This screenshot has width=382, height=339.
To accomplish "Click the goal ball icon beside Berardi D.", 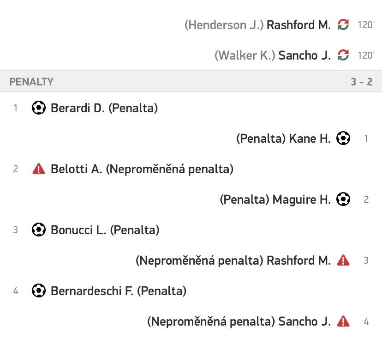I will (38, 108).
